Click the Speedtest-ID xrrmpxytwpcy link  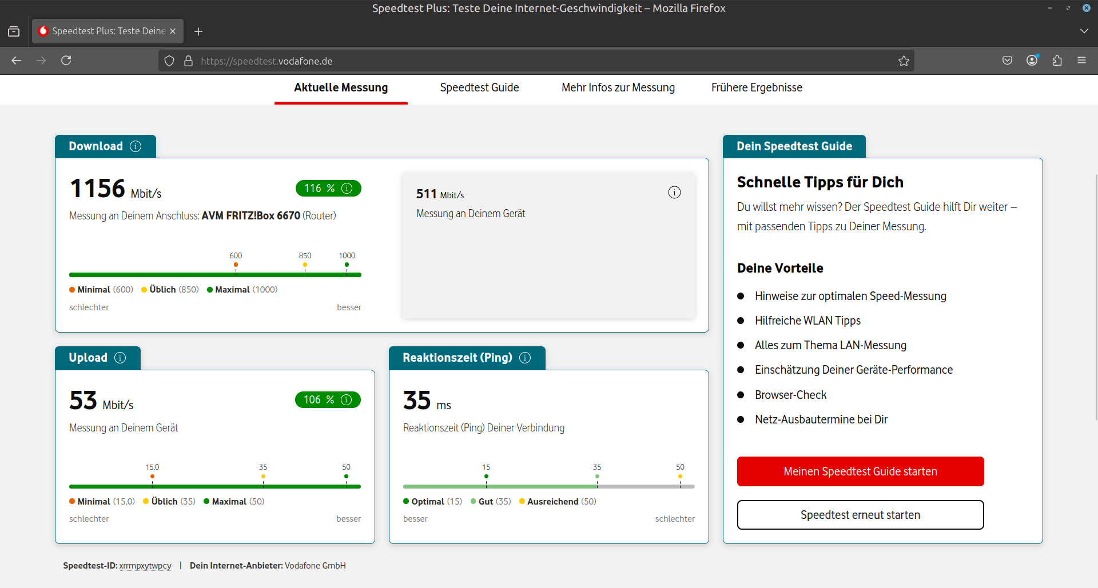[x=145, y=566]
